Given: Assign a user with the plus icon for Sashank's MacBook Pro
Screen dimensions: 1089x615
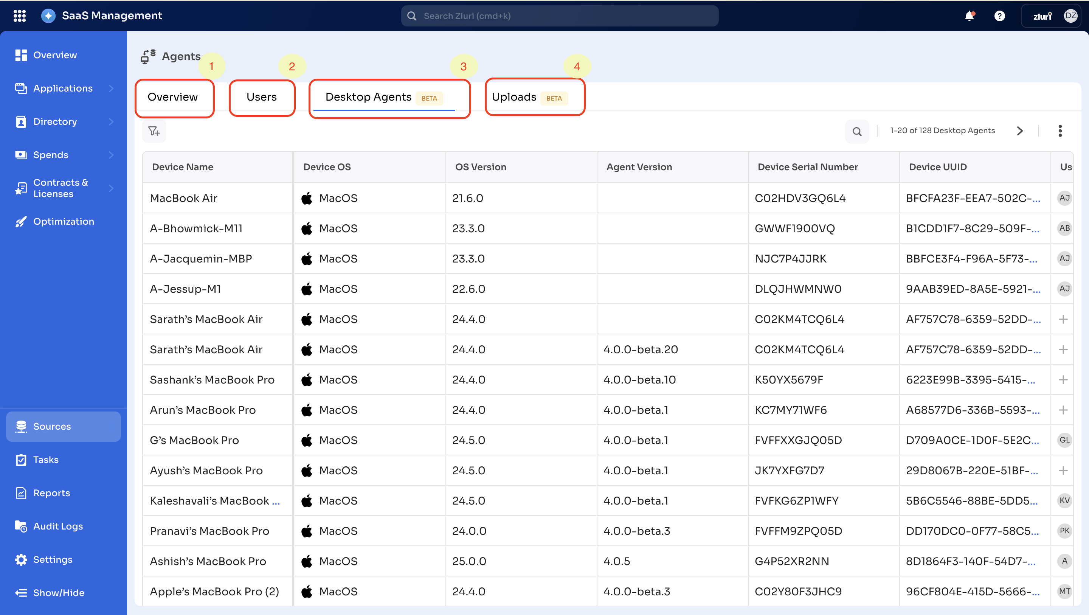Looking at the screenshot, I should 1063,380.
